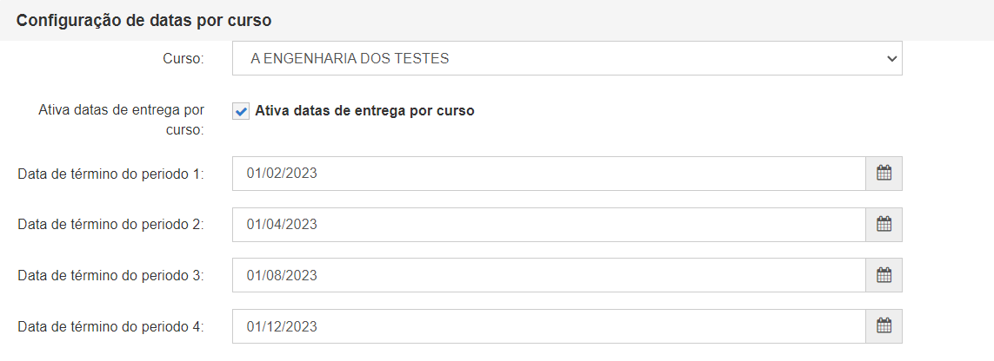
Task: Open the Curso combo box
Action: (567, 58)
